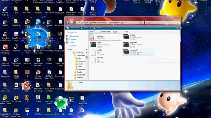
Task: Click philip in address breadcrumb
Action: [x=83, y=23]
